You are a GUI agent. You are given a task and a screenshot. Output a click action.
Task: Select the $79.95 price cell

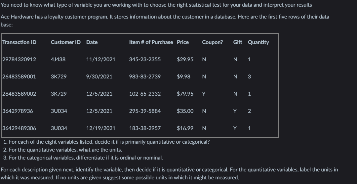185,94
